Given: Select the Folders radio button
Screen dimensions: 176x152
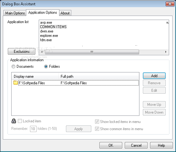Looking at the screenshot, I should (x=46, y=66).
